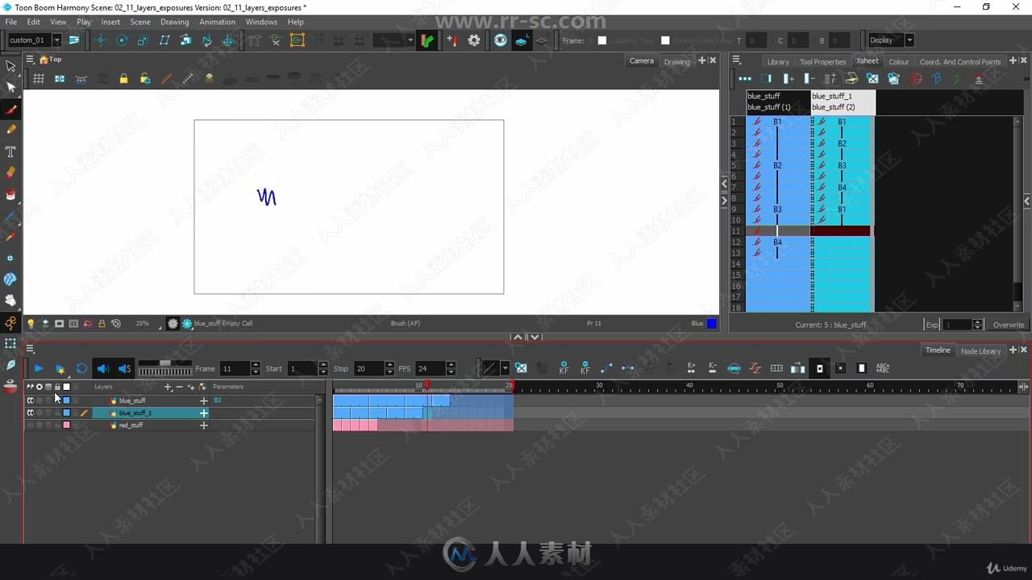Click the Start frame input field

click(302, 368)
